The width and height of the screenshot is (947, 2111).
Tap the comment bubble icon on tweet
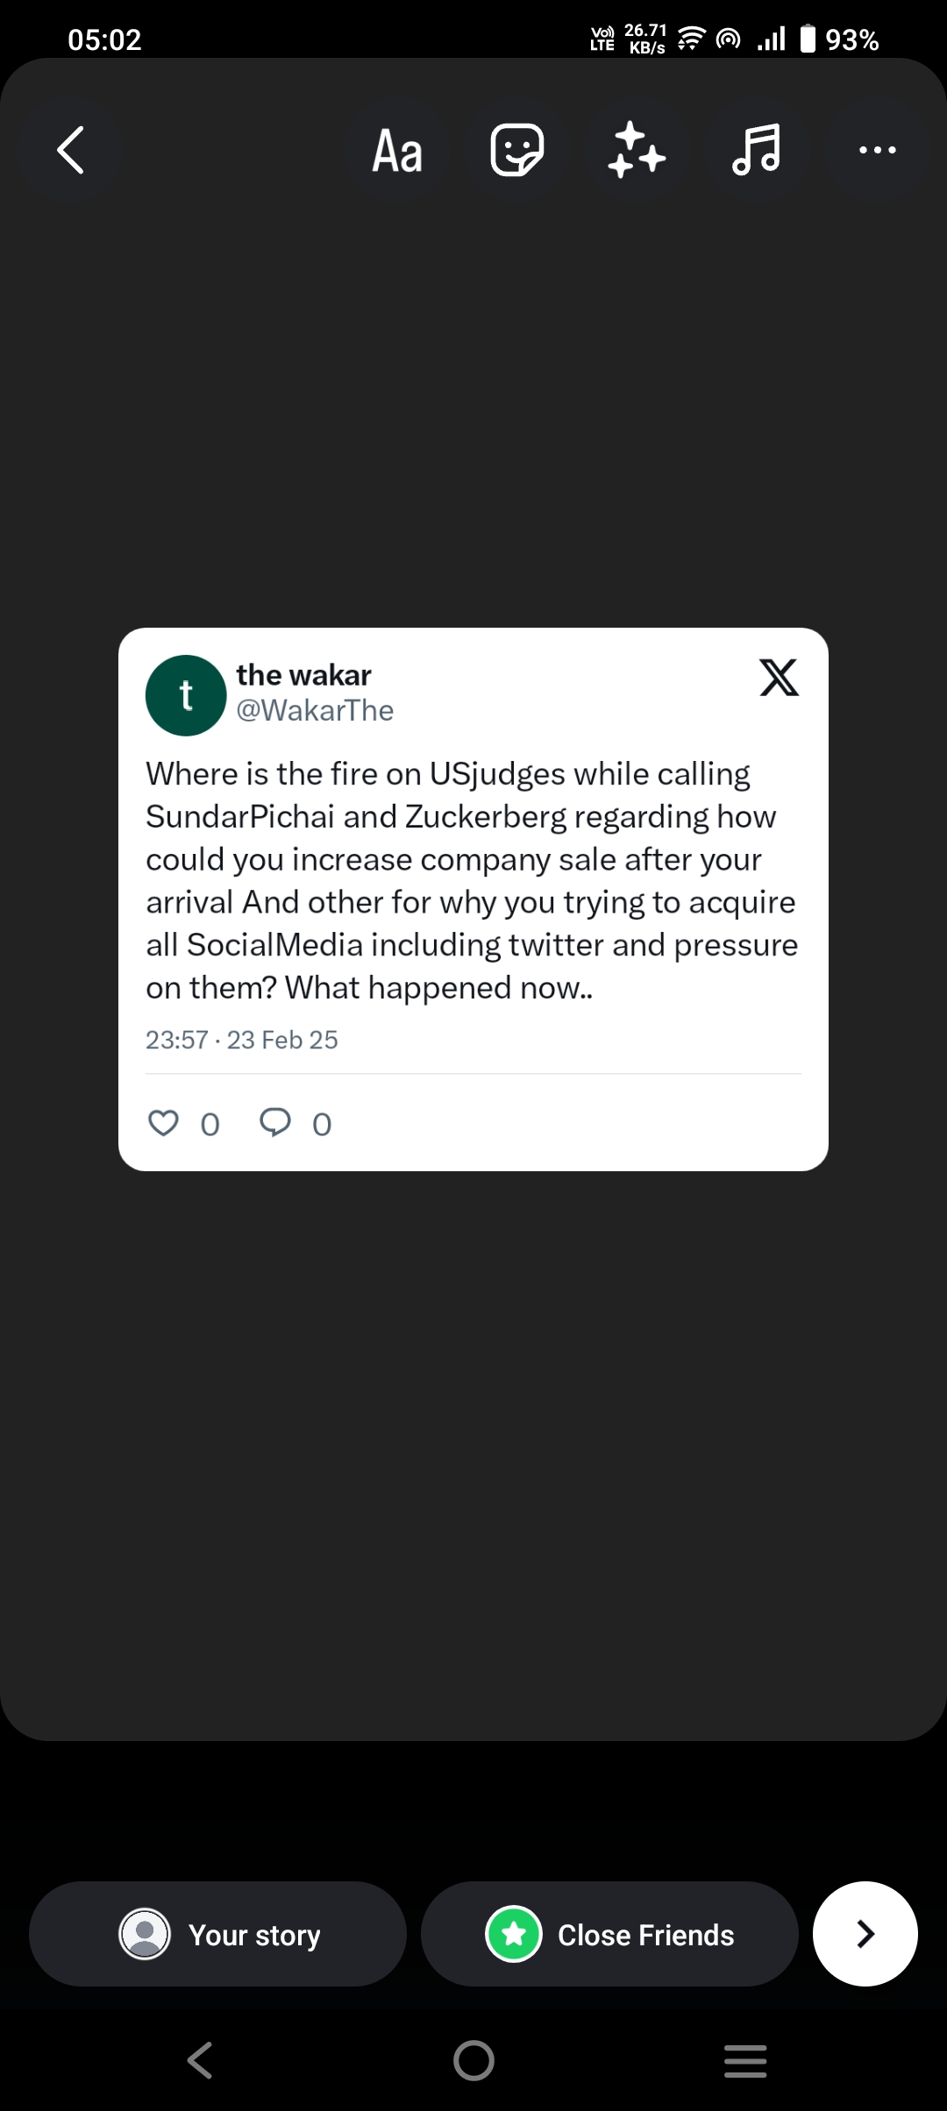point(275,1122)
